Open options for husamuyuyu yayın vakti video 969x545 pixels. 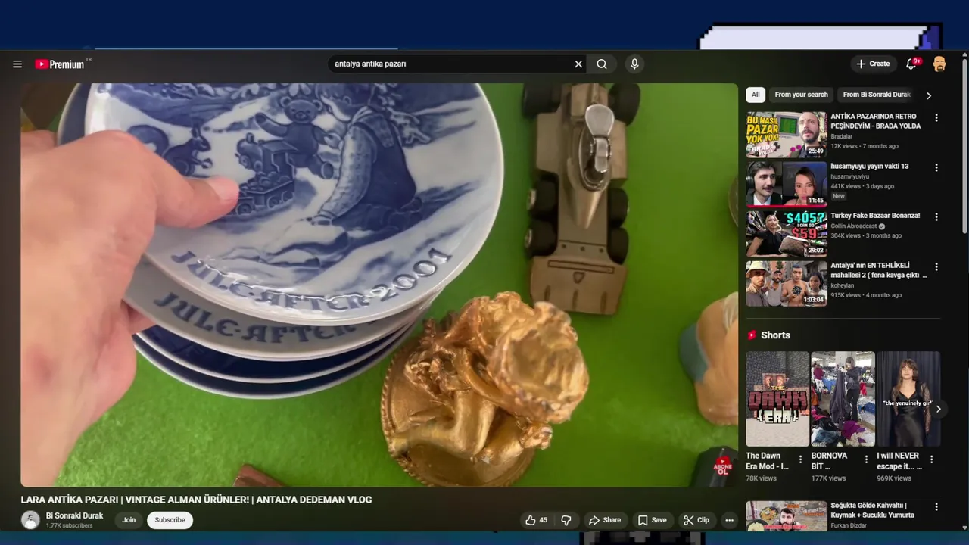click(936, 167)
